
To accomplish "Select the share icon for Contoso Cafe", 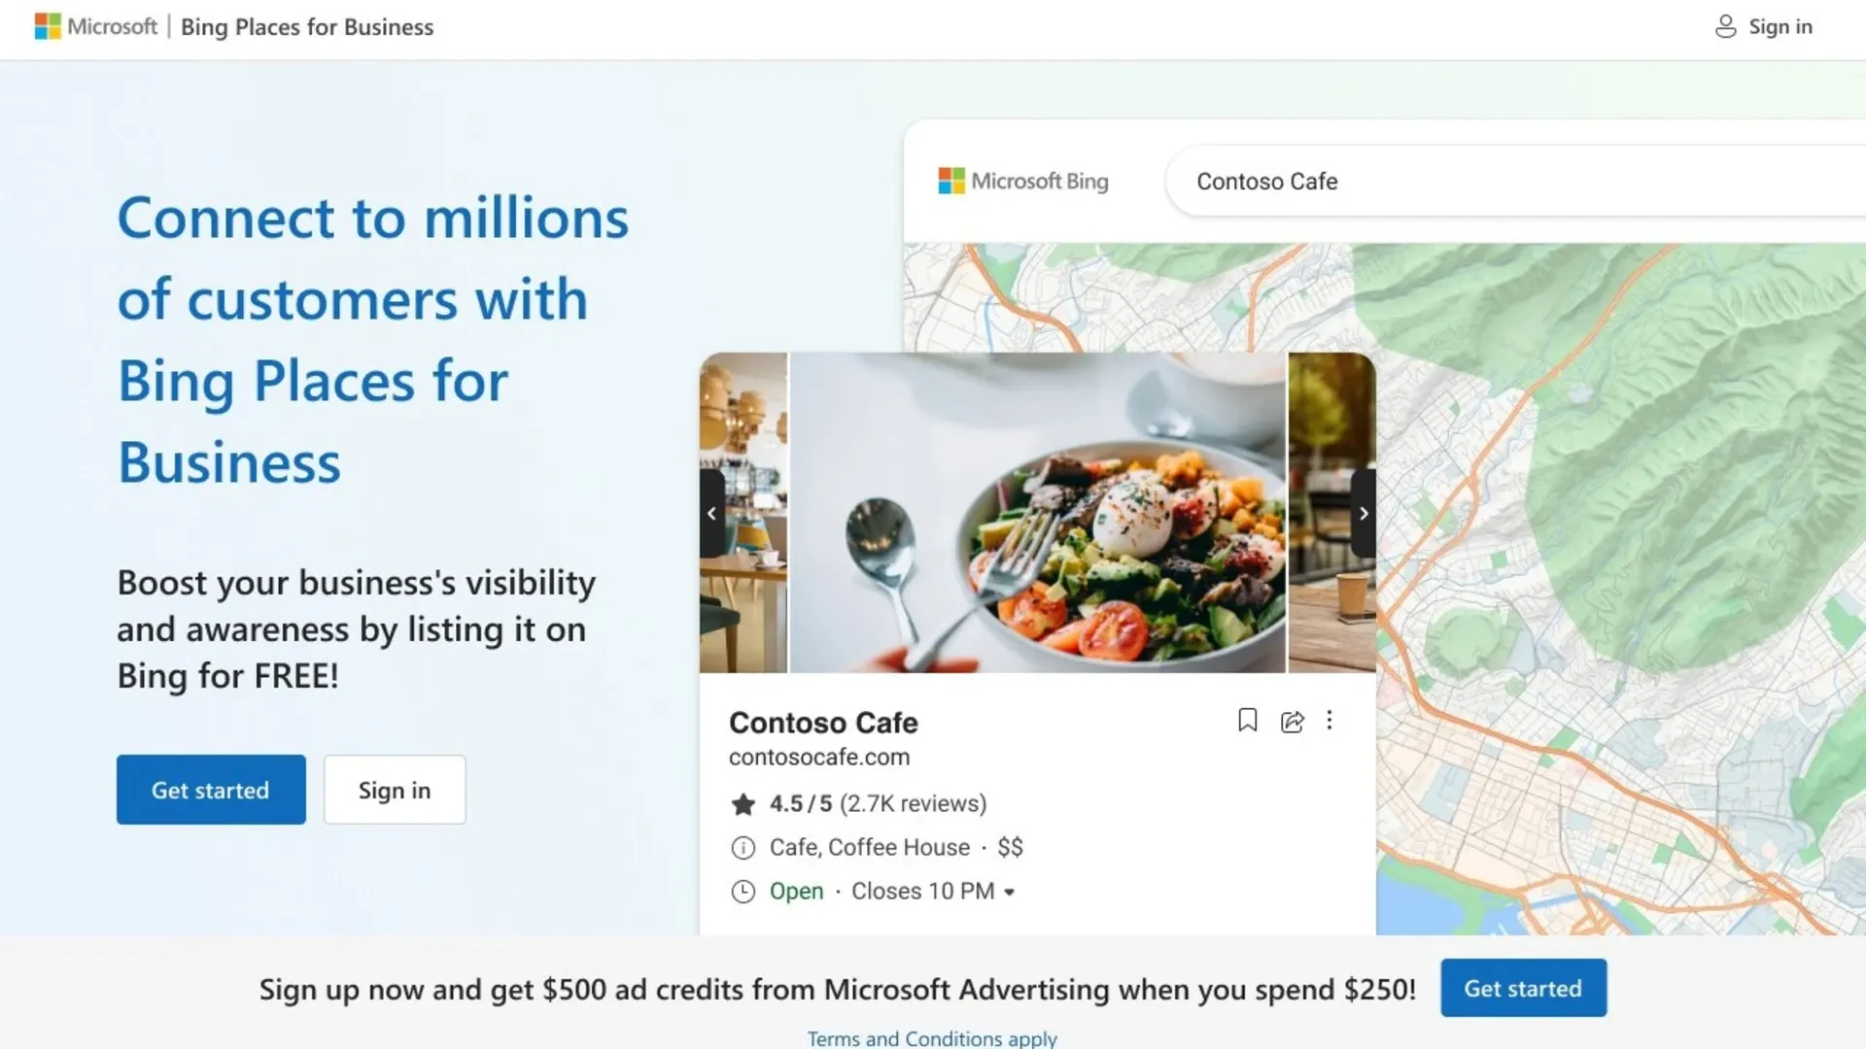I will pos(1292,721).
